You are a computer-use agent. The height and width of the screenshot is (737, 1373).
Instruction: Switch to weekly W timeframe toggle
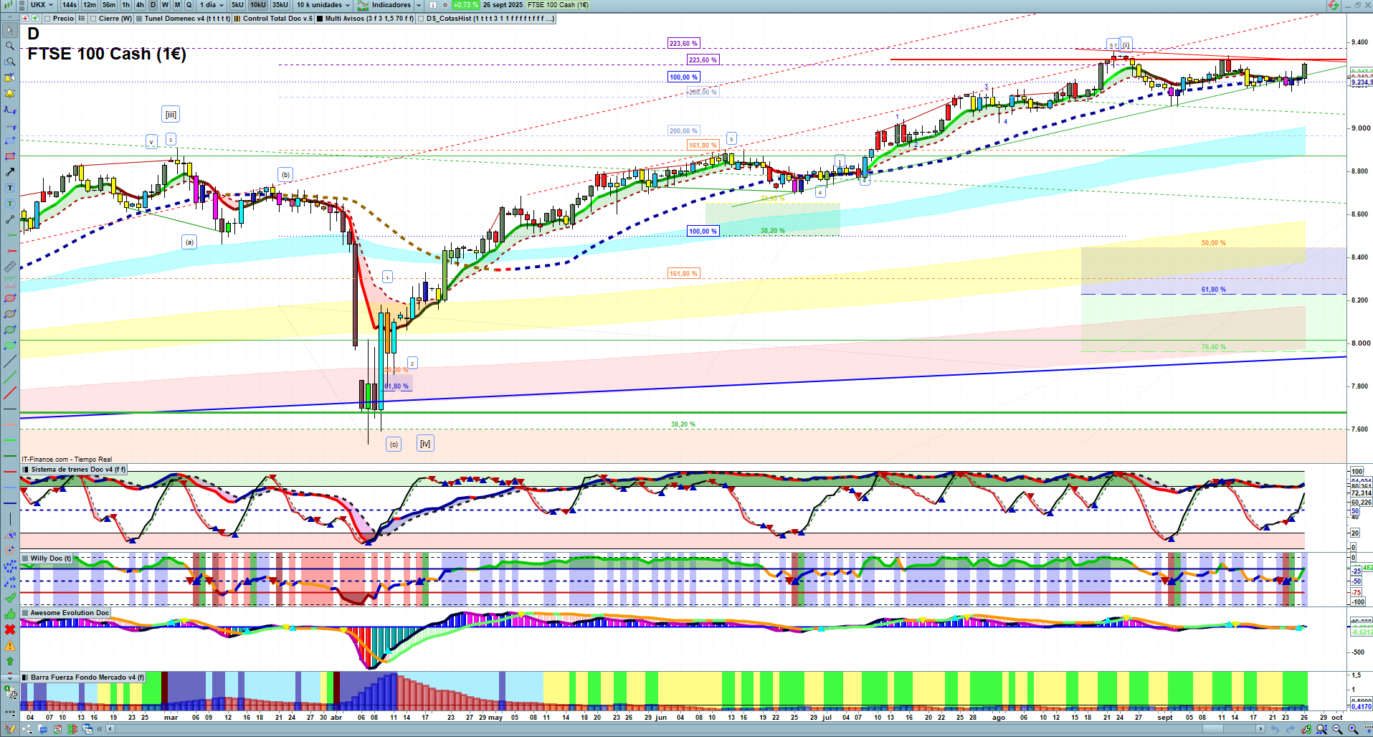pyautogui.click(x=165, y=5)
